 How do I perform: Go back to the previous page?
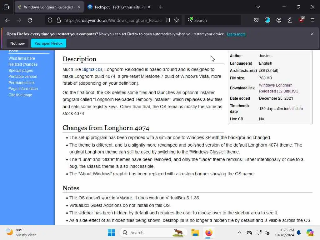[x=7, y=20]
